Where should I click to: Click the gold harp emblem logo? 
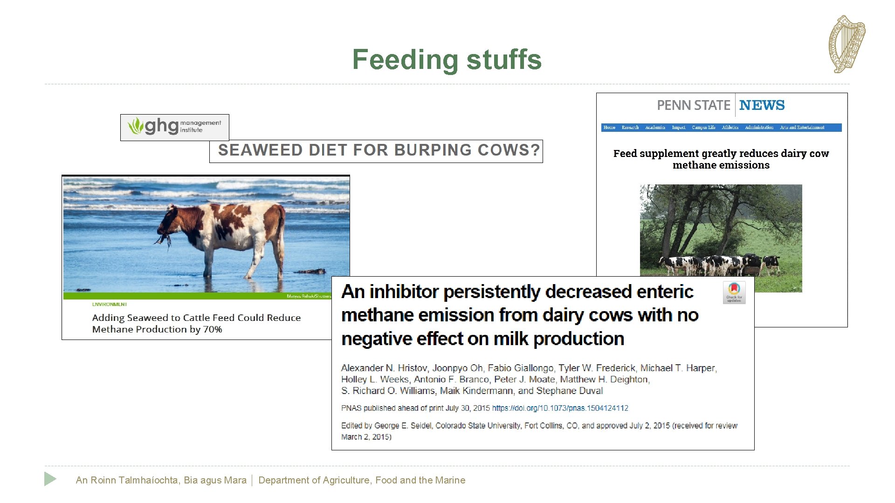[x=847, y=44]
